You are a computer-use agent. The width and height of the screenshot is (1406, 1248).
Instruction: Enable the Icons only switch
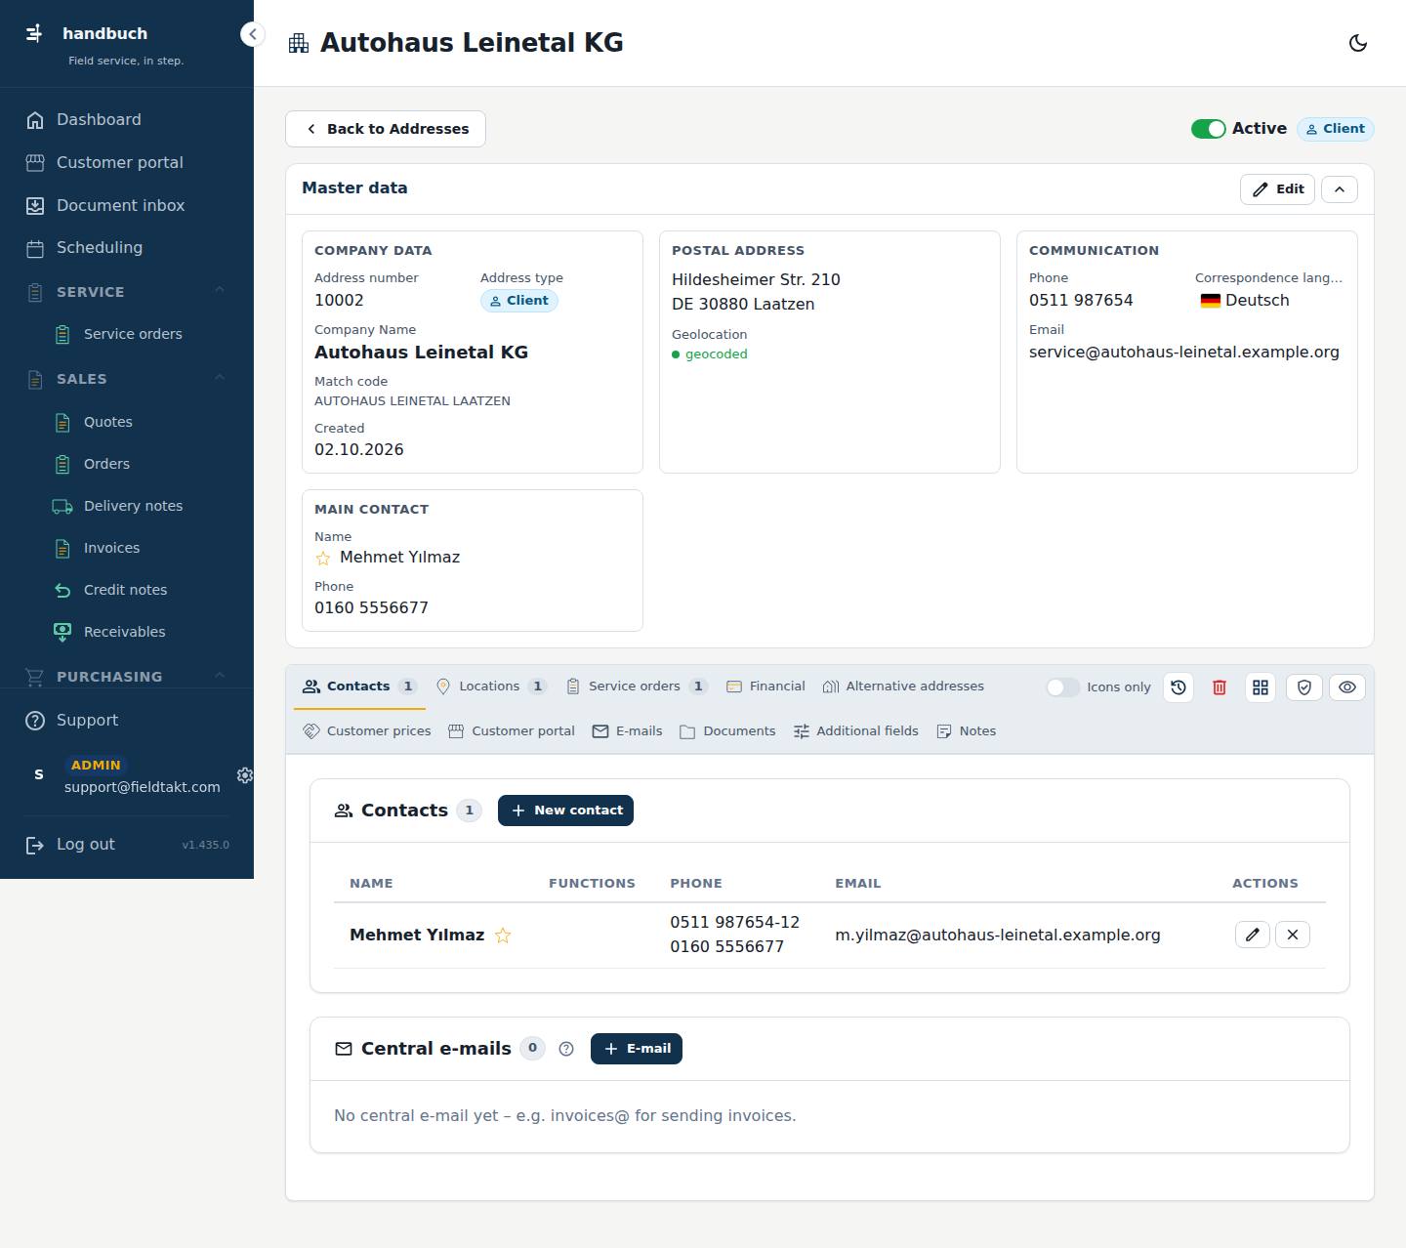[1062, 687]
